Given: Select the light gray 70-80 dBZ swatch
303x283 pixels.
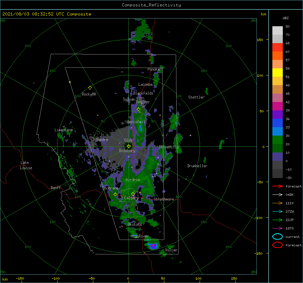Looking at the screenshot, I should (x=277, y=31).
